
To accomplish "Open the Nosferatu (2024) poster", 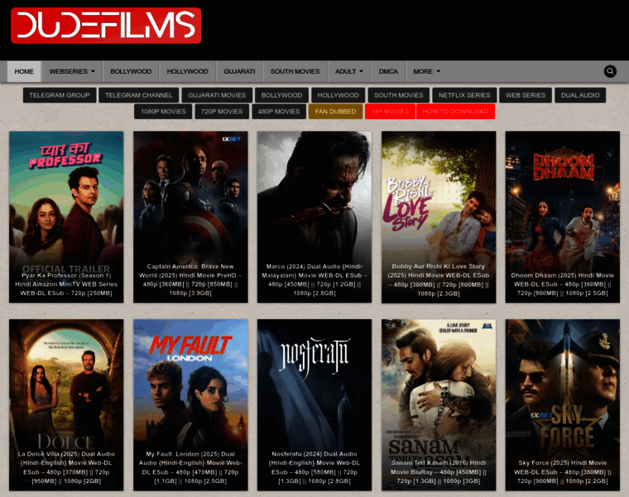I will 314,405.
